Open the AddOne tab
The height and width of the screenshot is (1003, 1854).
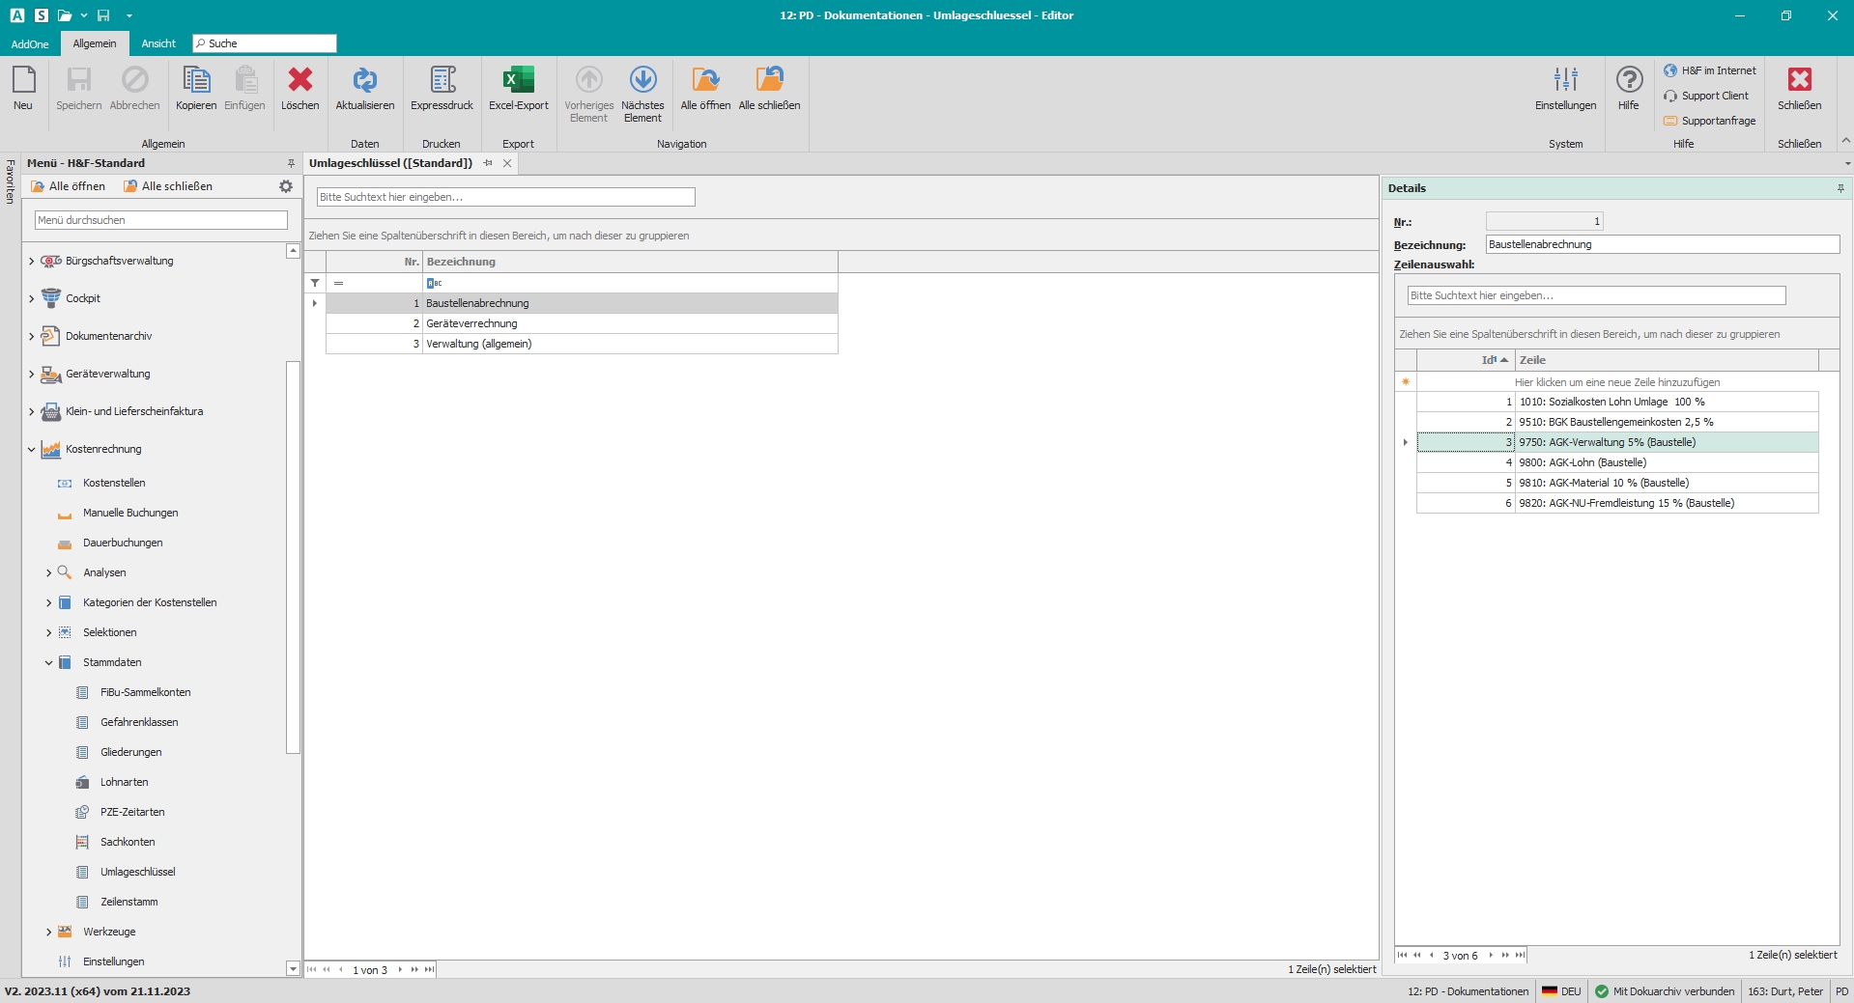pos(30,43)
